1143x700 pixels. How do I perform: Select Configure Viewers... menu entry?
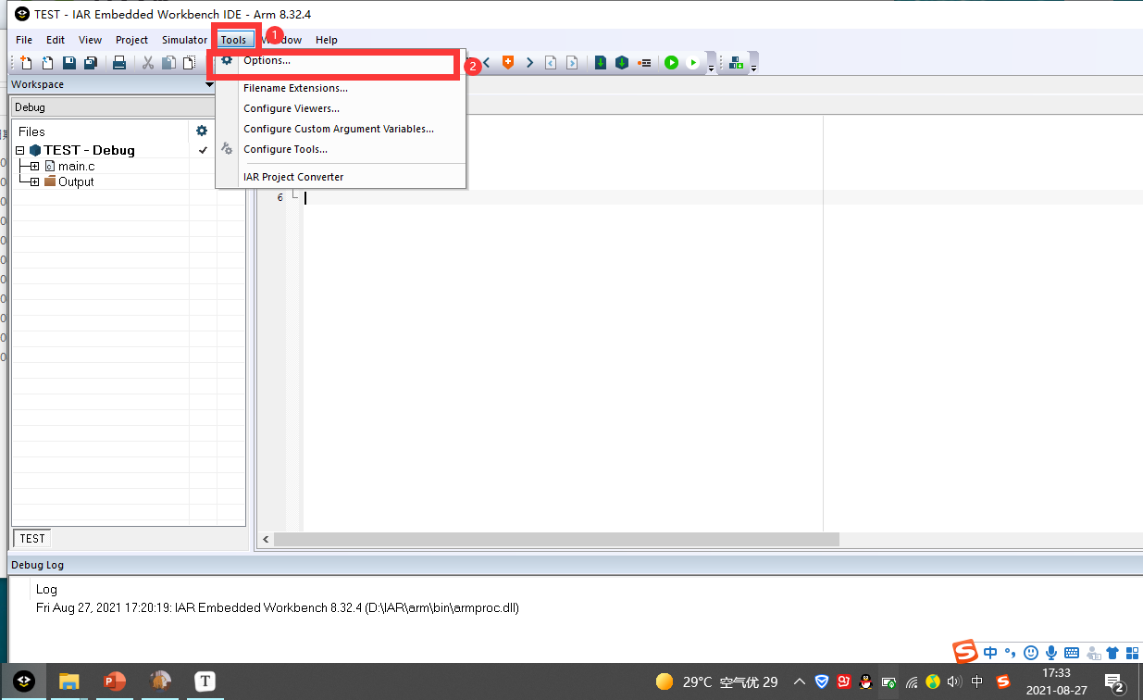(341, 108)
